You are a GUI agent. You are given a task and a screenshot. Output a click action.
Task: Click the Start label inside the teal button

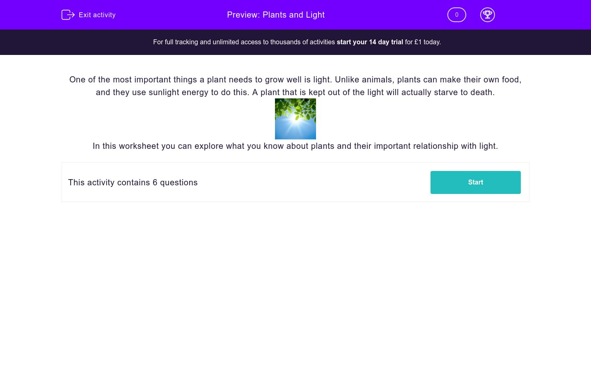(475, 182)
